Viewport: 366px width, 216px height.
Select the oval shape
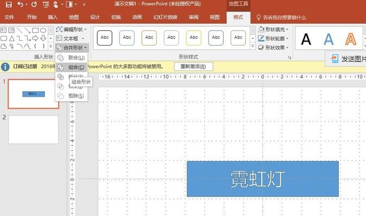(43, 30)
